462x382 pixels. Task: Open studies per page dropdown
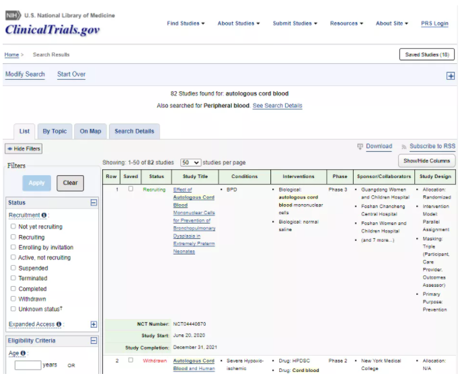point(190,162)
